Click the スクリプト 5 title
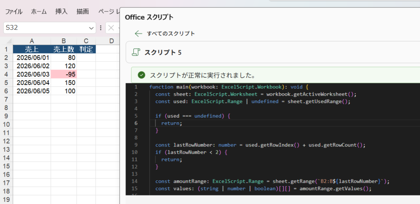 click(163, 52)
